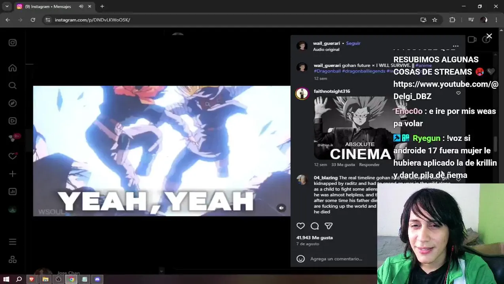
Task: Open the emoji picker smiley
Action: point(301,259)
